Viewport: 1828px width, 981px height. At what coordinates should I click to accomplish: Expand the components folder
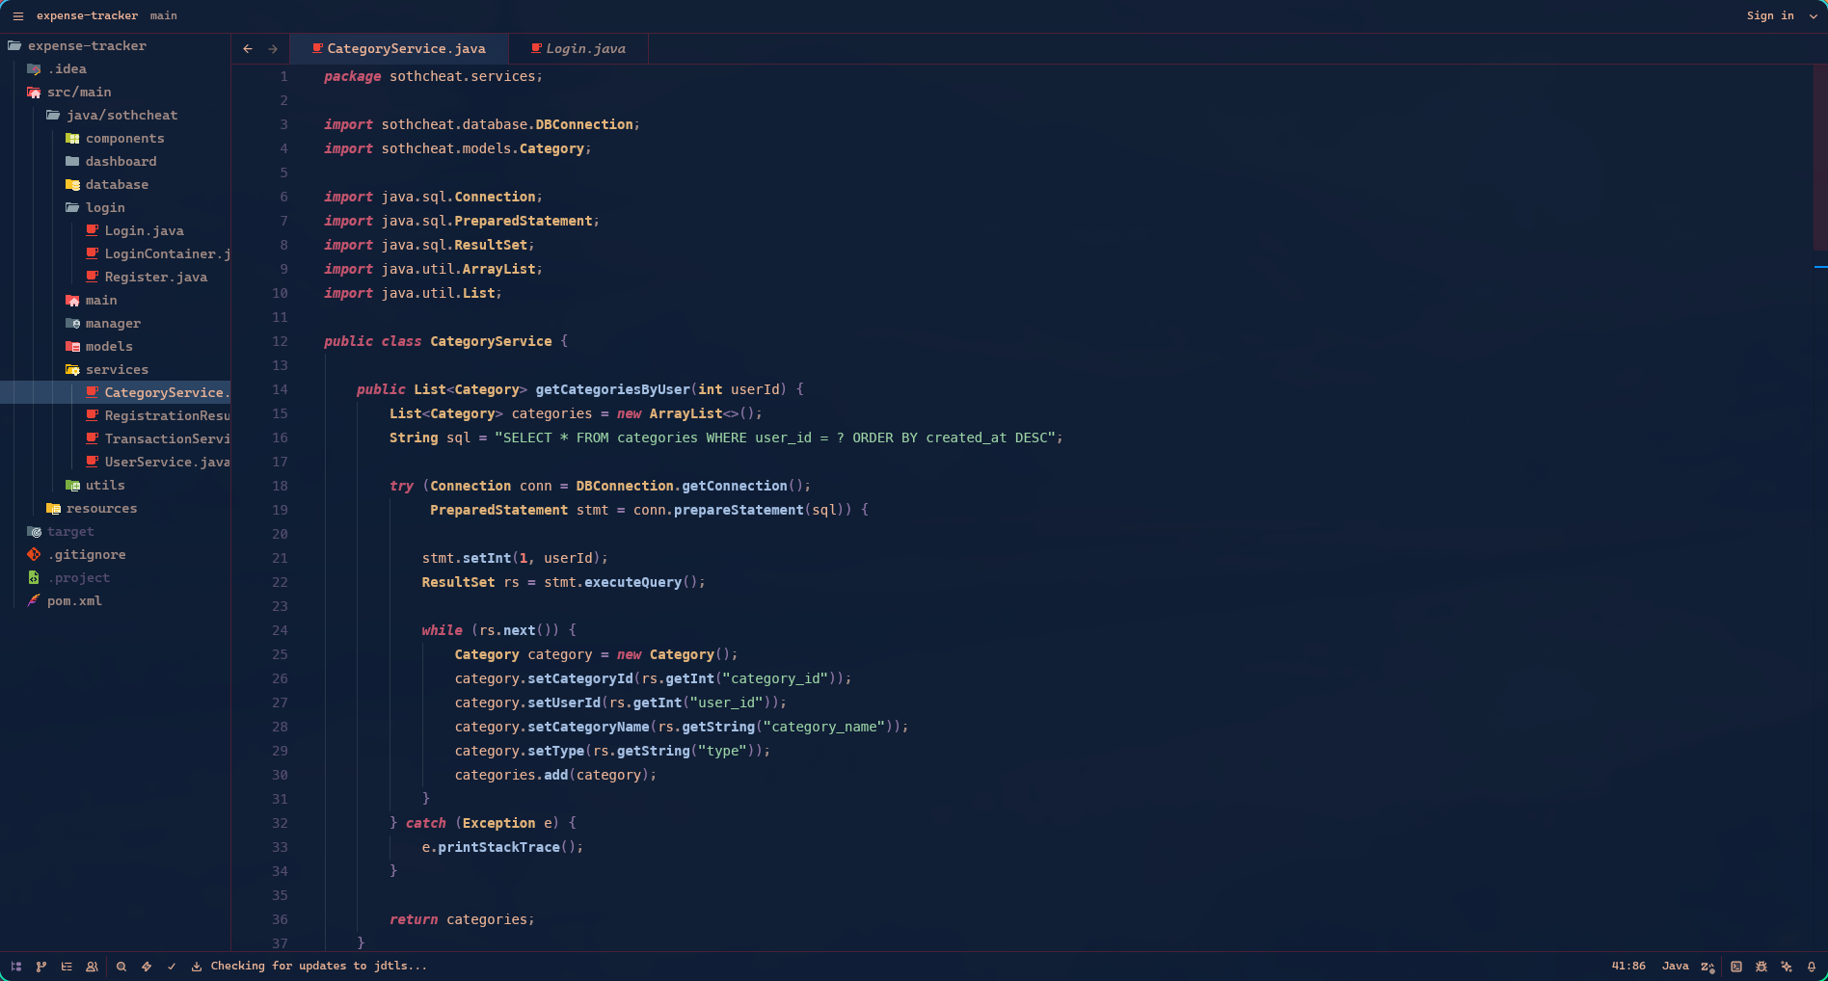(x=116, y=138)
